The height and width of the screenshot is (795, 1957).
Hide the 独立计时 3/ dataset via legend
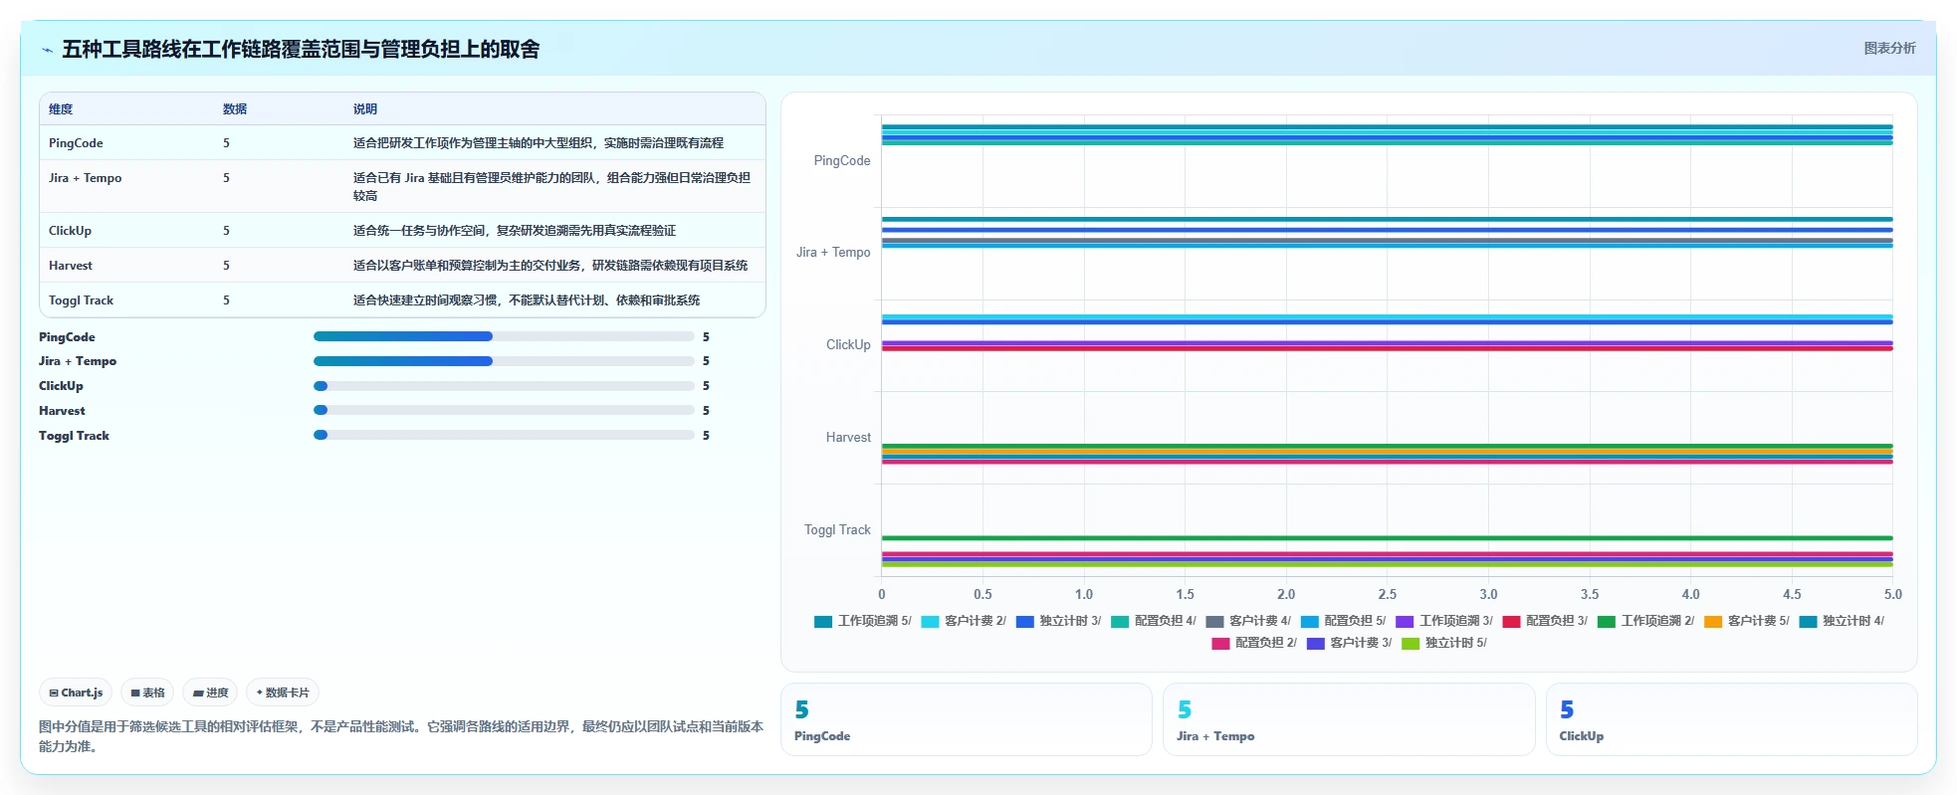click(x=1059, y=621)
